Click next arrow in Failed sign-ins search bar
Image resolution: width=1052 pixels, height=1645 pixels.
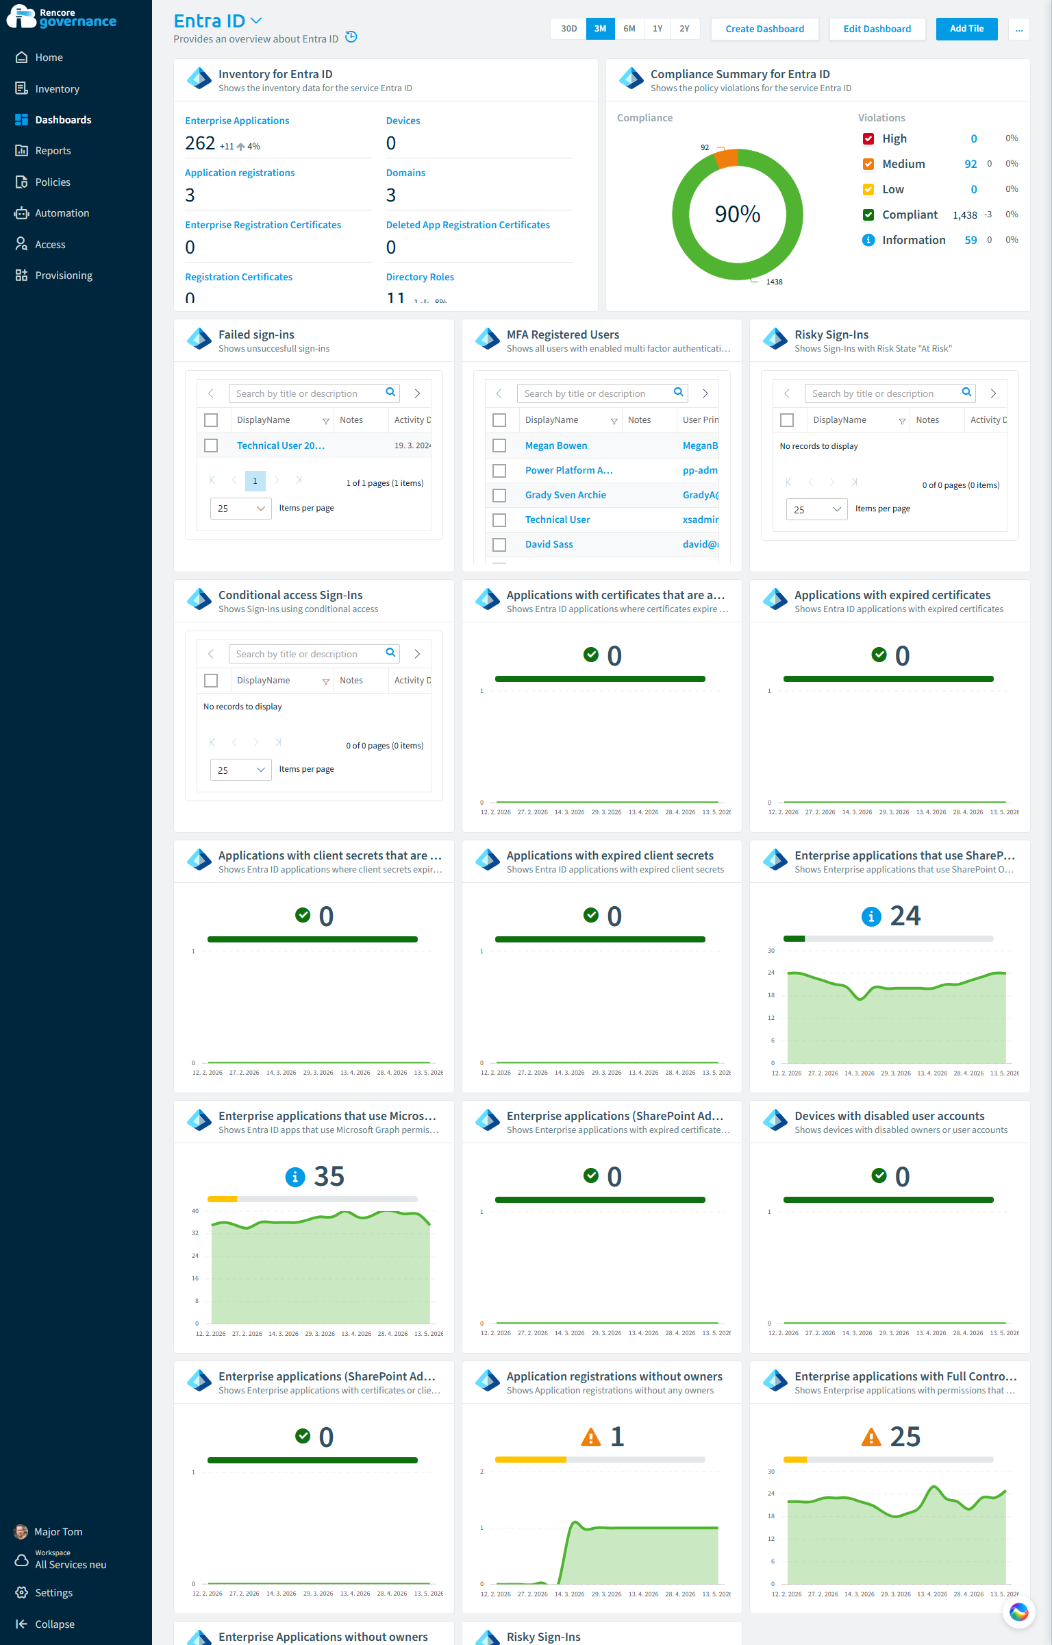click(x=417, y=393)
